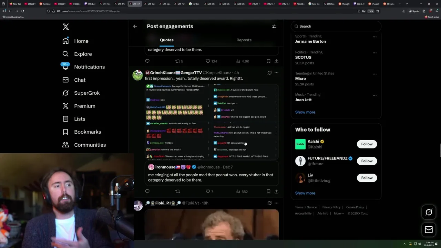Open more options for SCOTUS trend
This screenshot has width=441, height=248.
pyautogui.click(x=375, y=53)
